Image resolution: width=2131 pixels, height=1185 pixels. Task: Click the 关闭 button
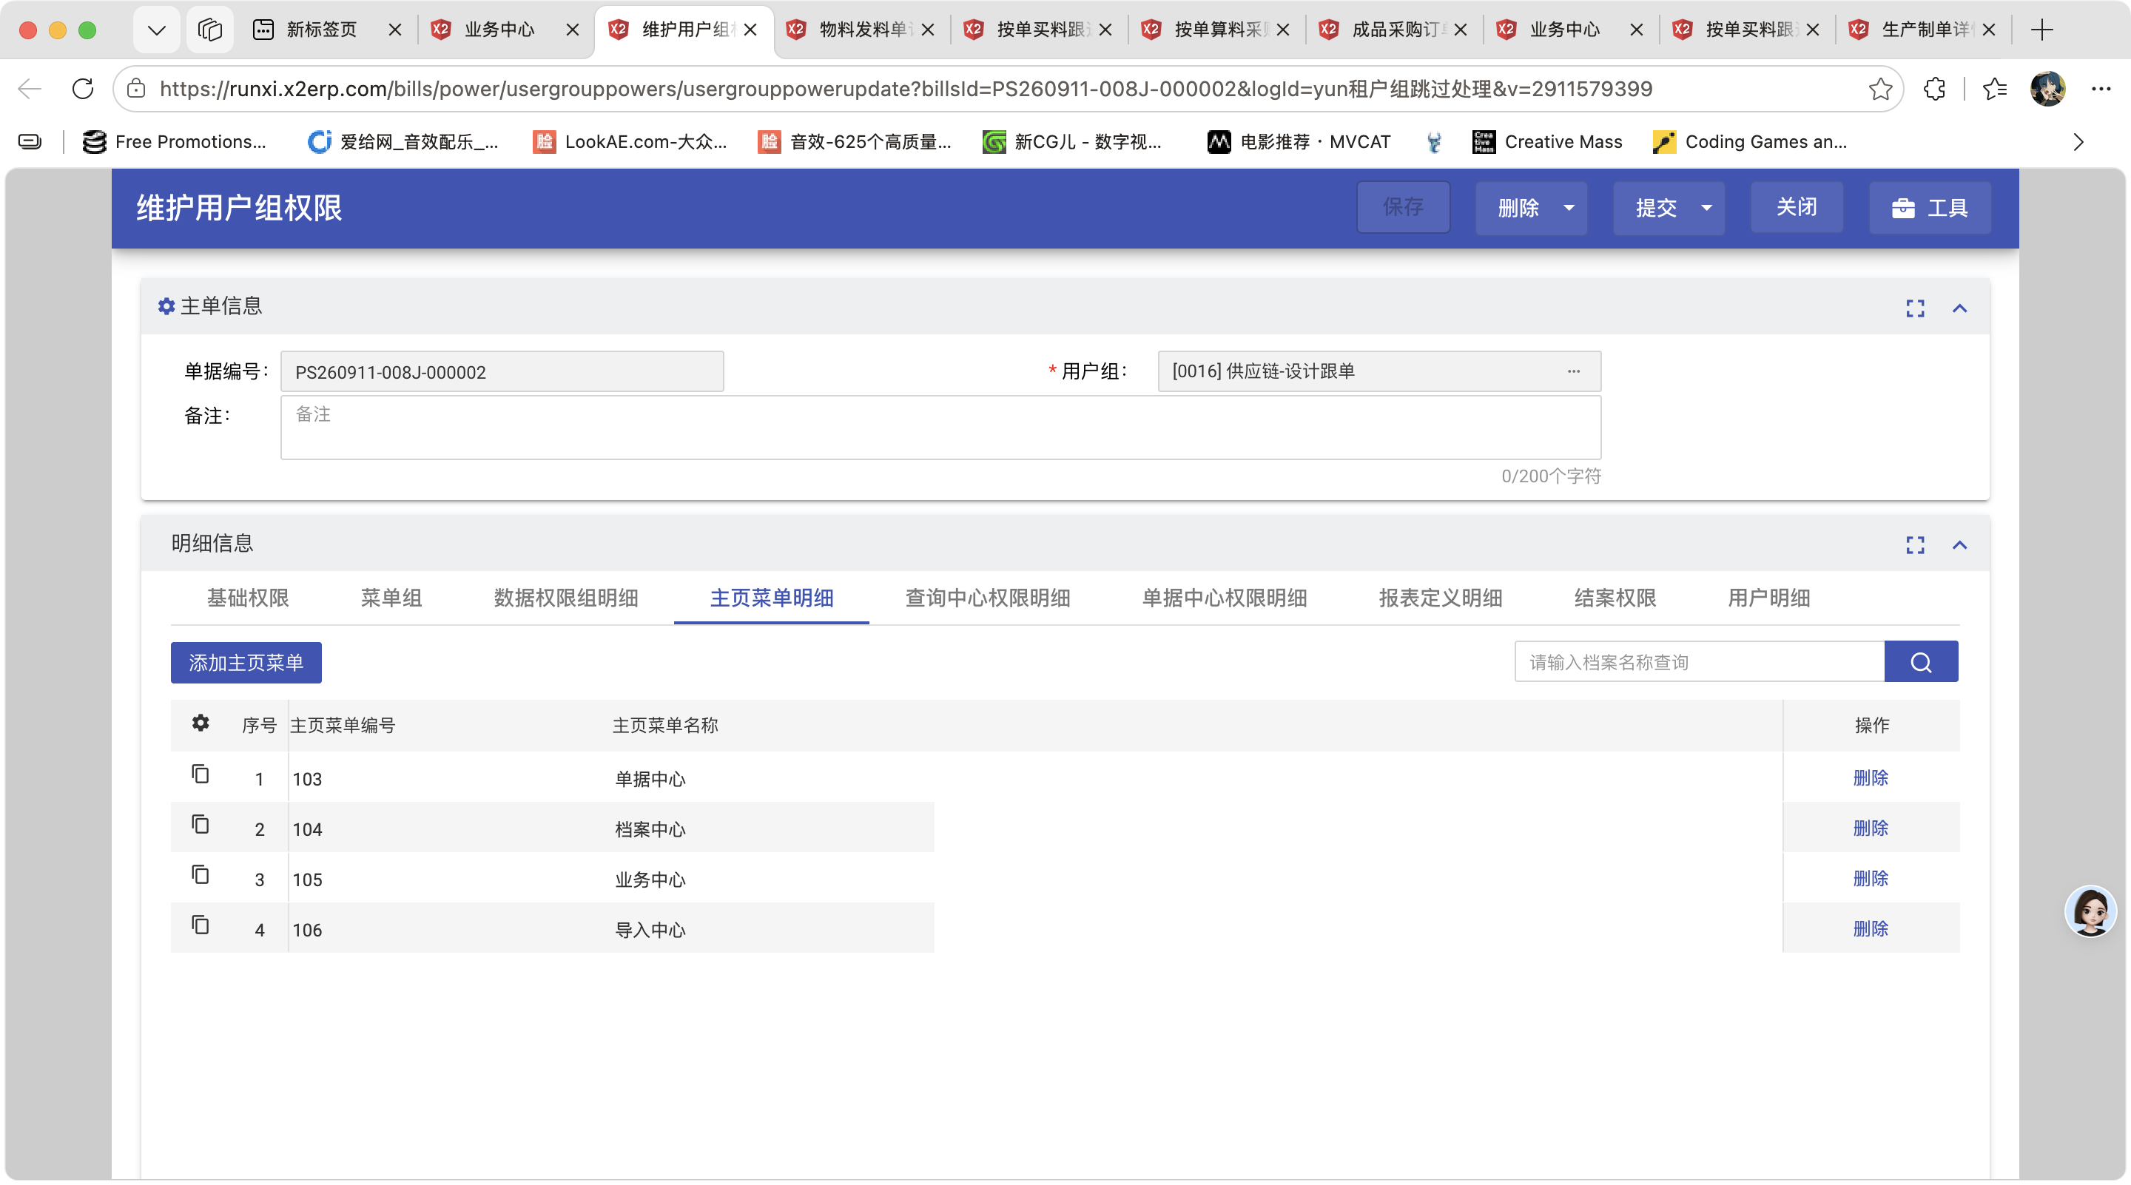1797,208
